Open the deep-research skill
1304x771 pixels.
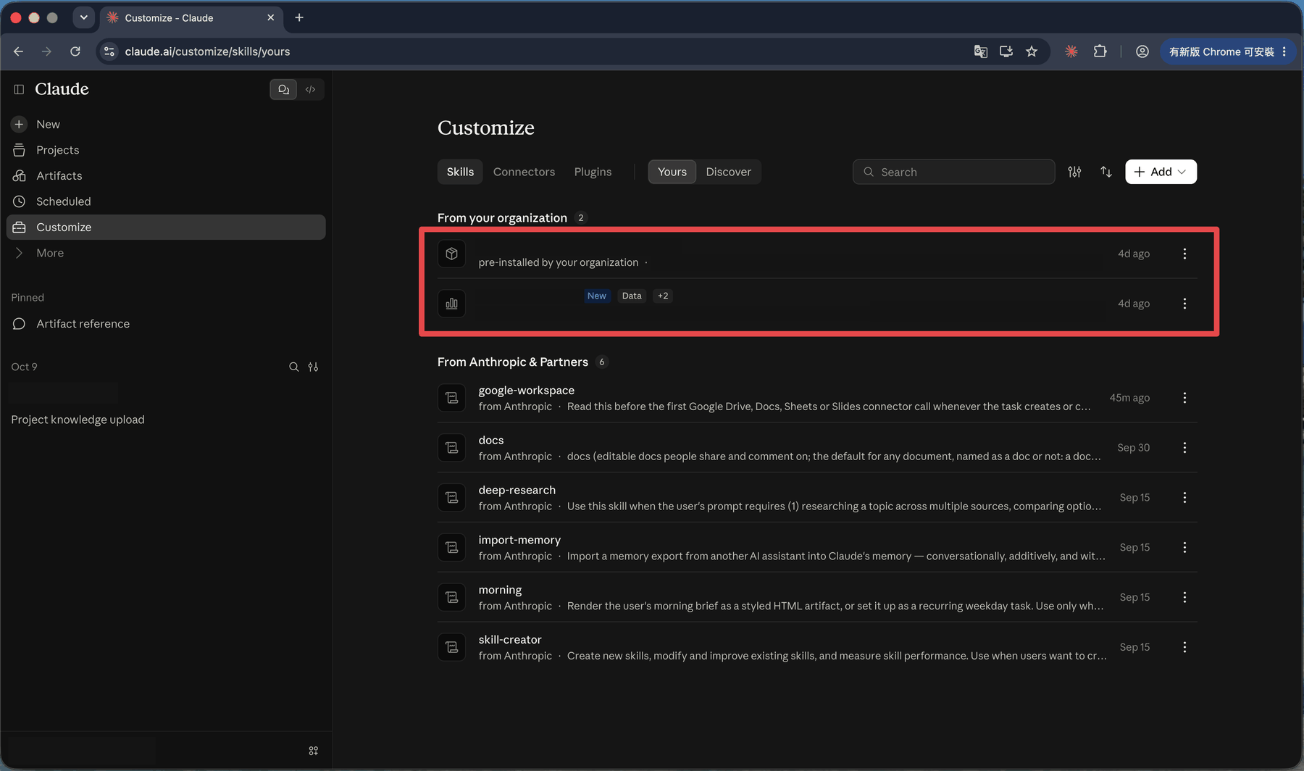coord(817,498)
